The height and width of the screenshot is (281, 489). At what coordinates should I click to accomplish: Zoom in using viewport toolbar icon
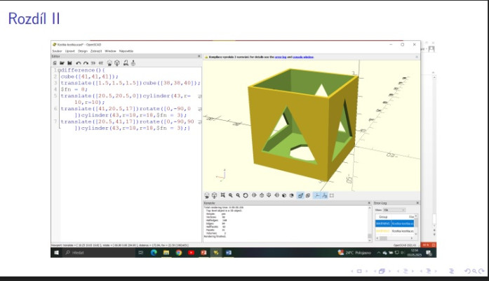[x=230, y=195]
